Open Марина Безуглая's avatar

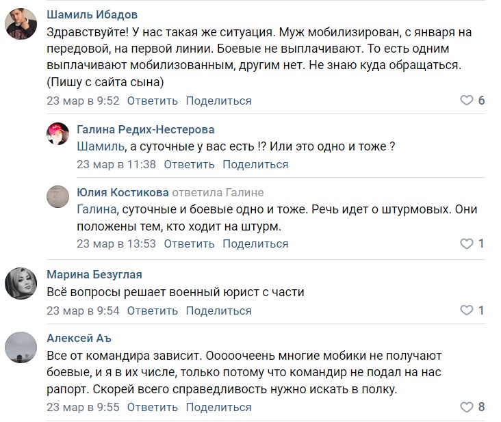21,282
